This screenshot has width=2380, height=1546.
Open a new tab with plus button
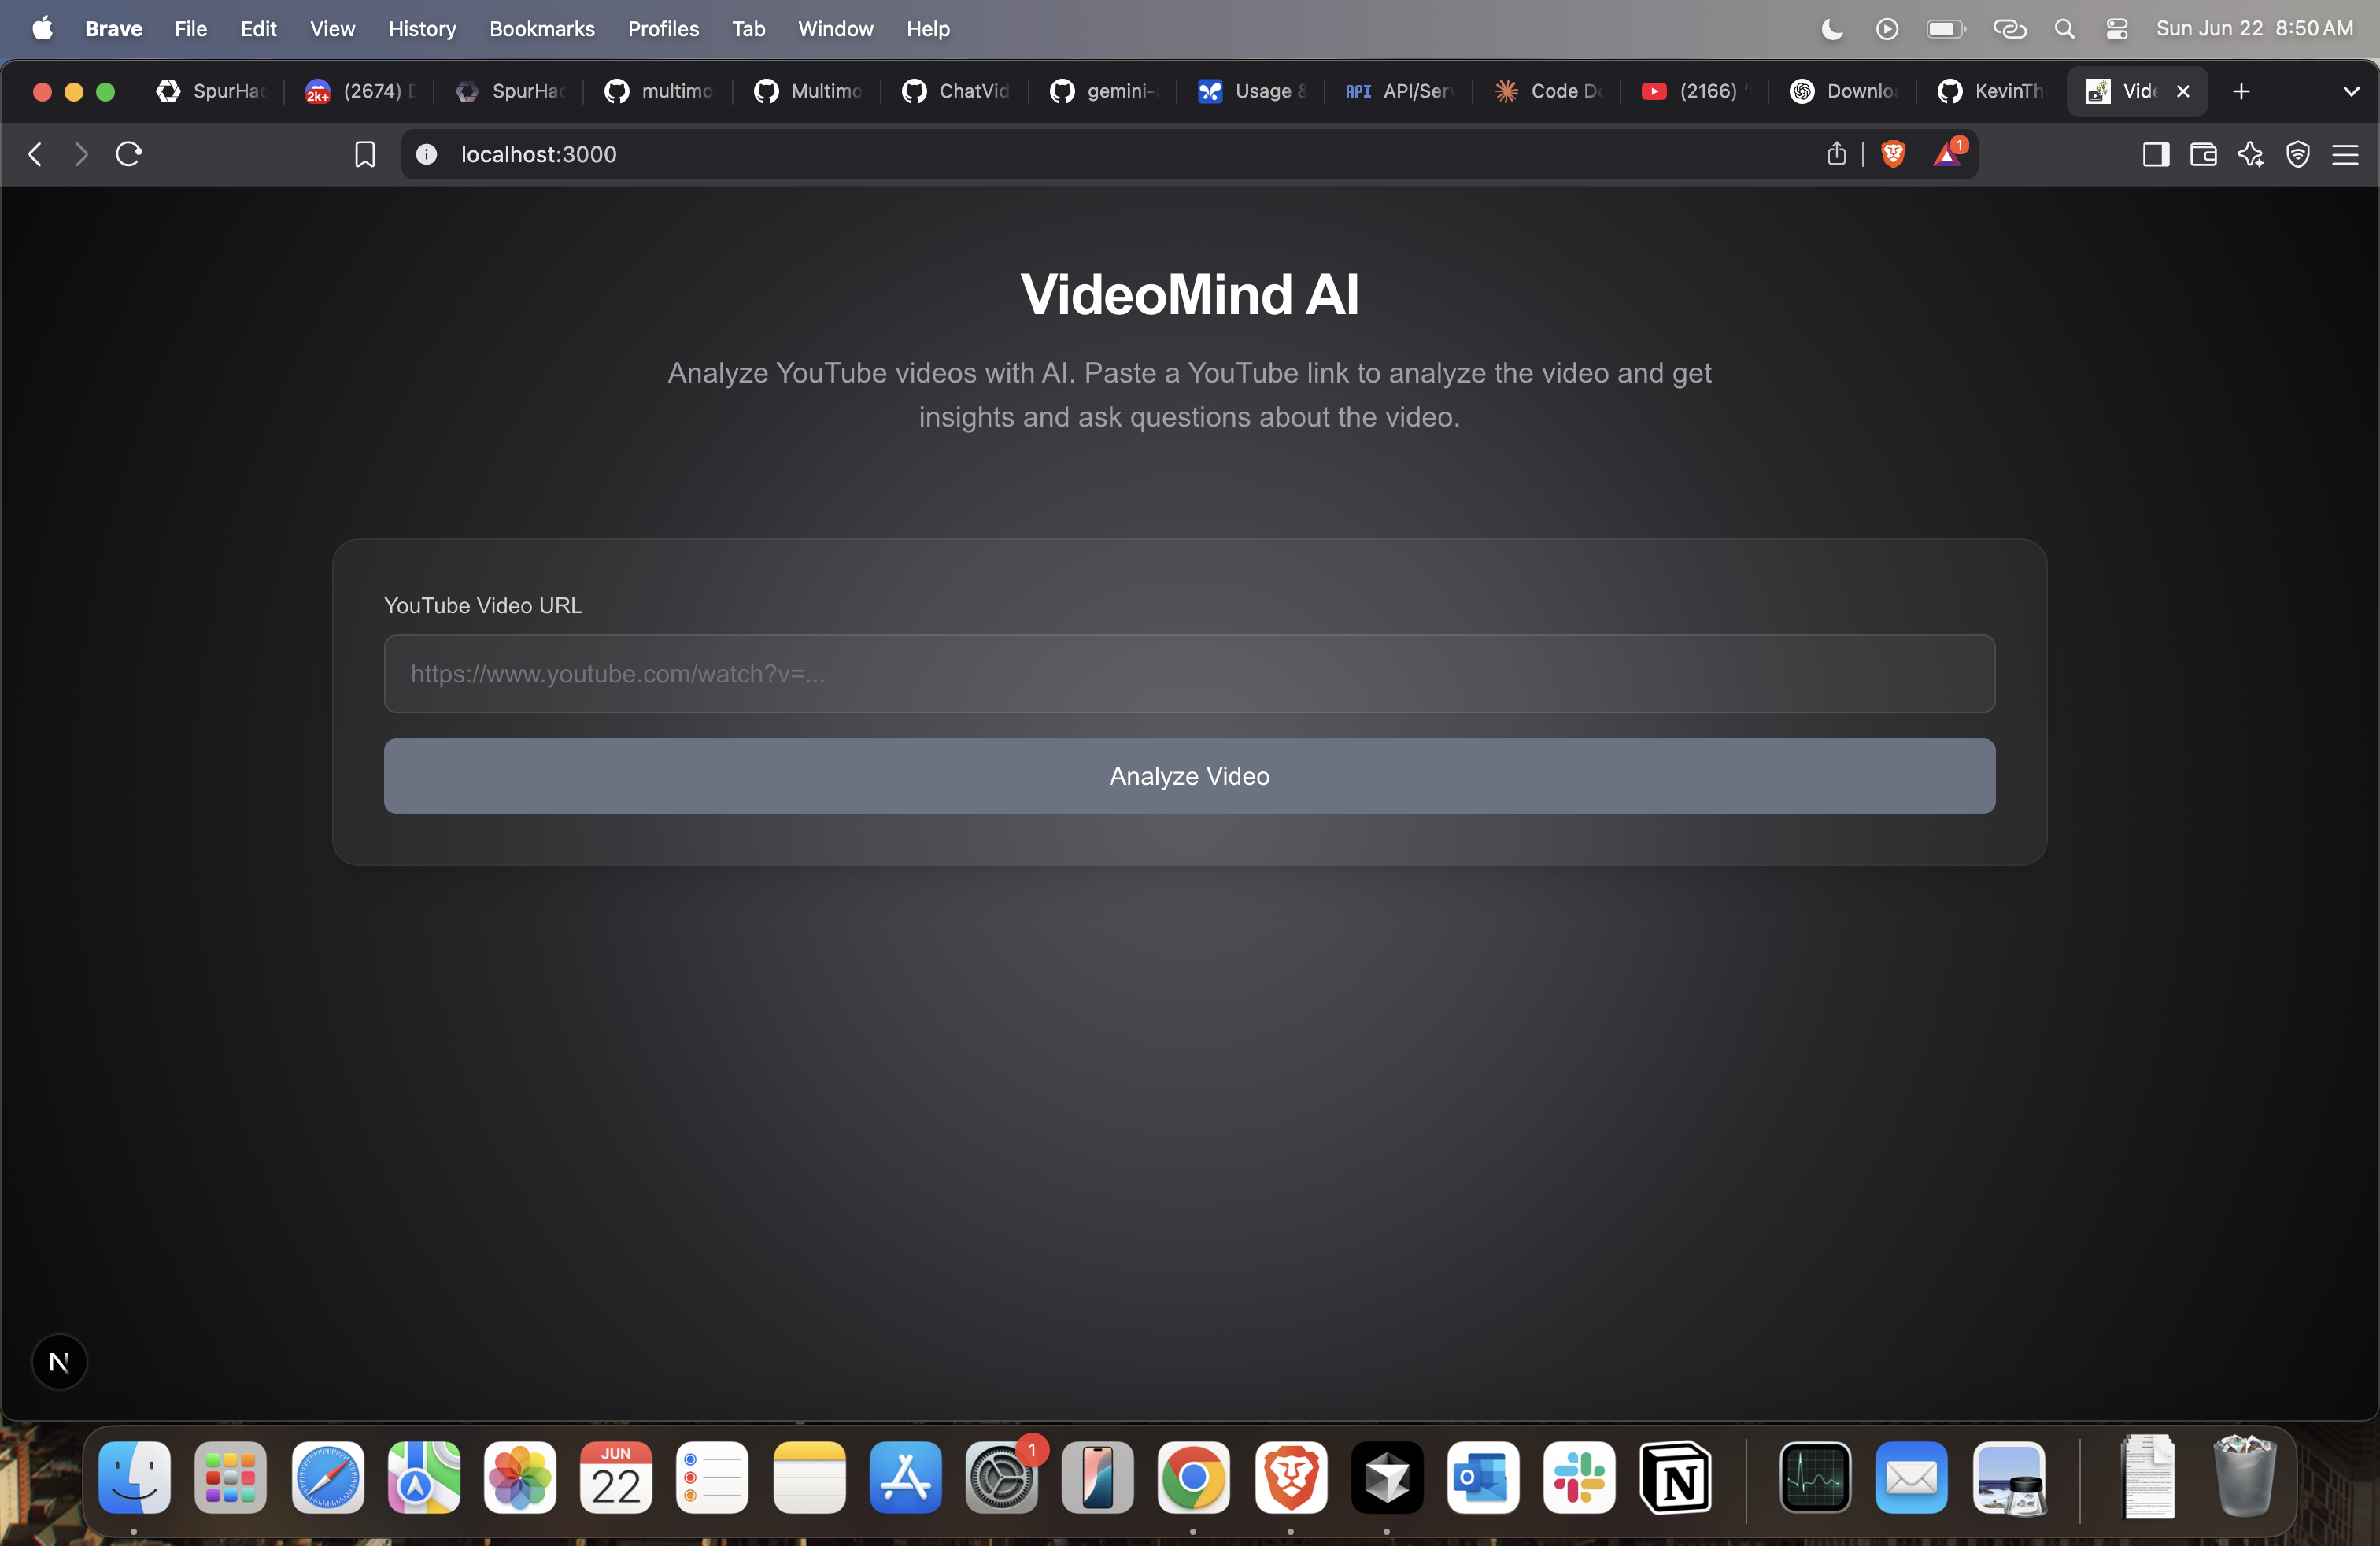point(2241,91)
